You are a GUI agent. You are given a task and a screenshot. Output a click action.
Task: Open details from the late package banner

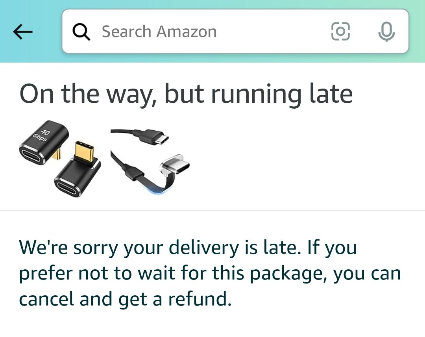point(187,93)
